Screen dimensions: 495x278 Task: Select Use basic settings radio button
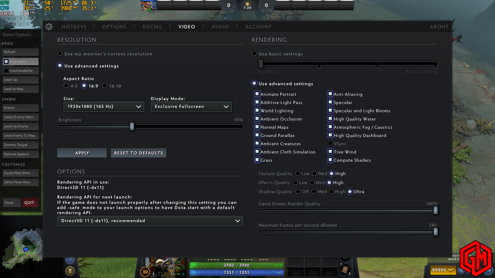pyautogui.click(x=254, y=53)
